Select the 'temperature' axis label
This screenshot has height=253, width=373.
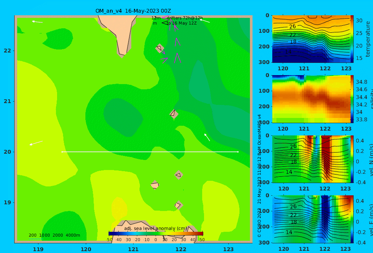(x=368, y=39)
